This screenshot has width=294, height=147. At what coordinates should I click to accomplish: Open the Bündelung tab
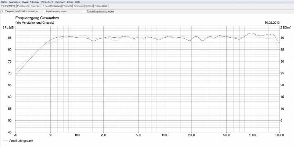[79, 6]
